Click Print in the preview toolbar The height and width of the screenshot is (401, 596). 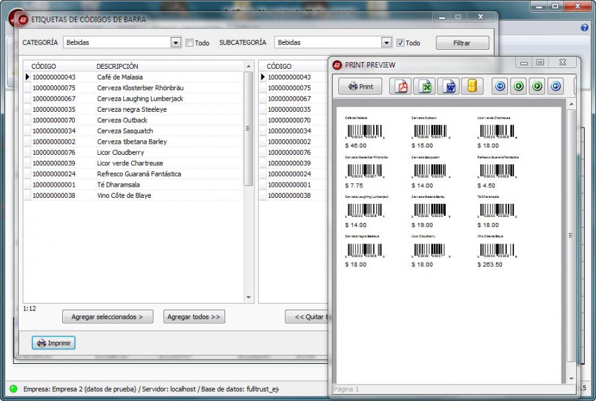pos(360,86)
